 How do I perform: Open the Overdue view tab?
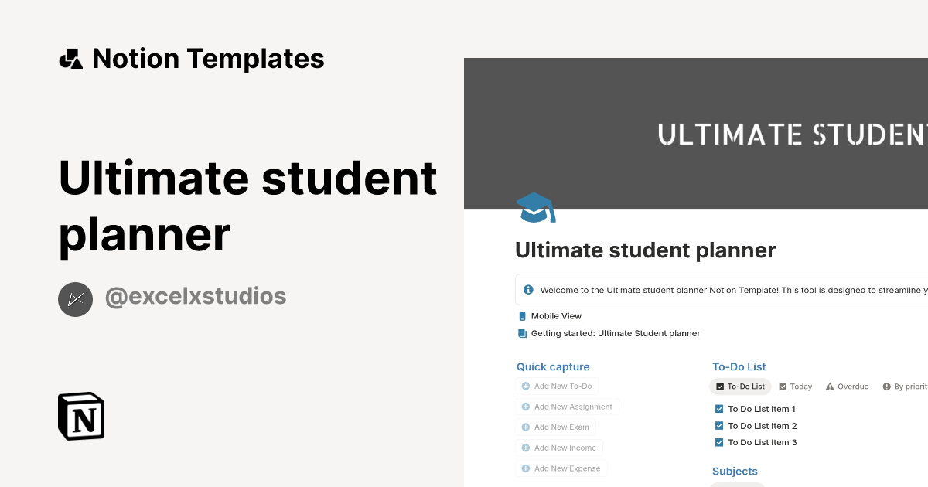click(847, 386)
